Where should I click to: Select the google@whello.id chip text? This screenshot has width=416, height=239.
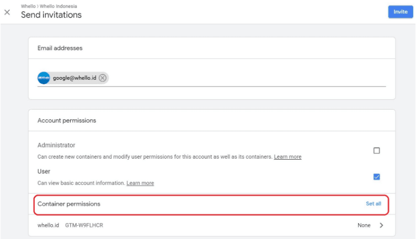[x=74, y=78]
